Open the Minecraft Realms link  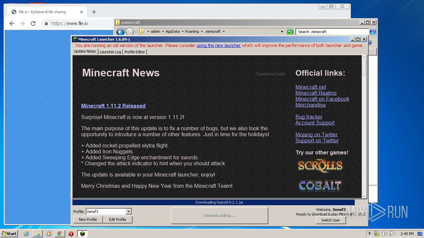coord(316,93)
